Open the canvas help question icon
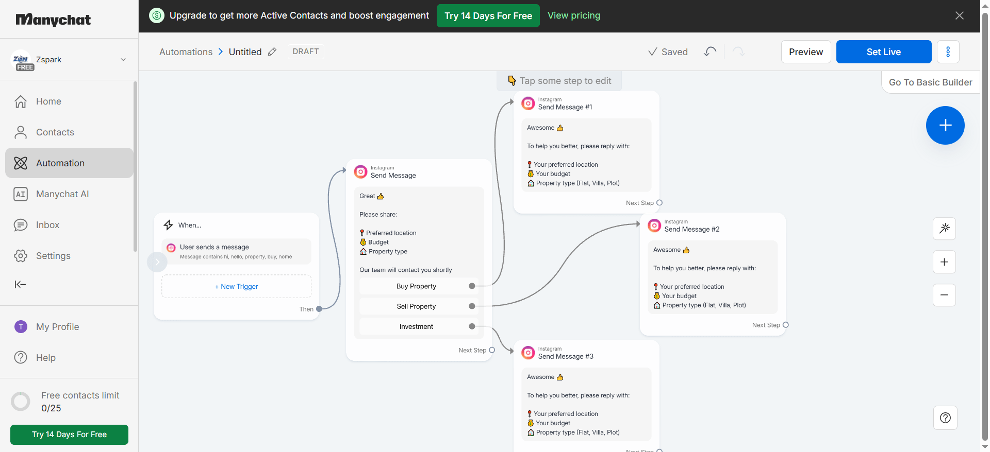990x452 pixels. click(945, 418)
